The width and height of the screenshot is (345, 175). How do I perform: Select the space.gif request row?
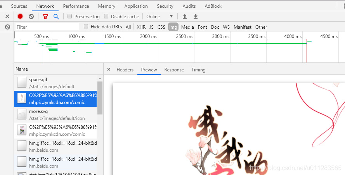pos(55,83)
